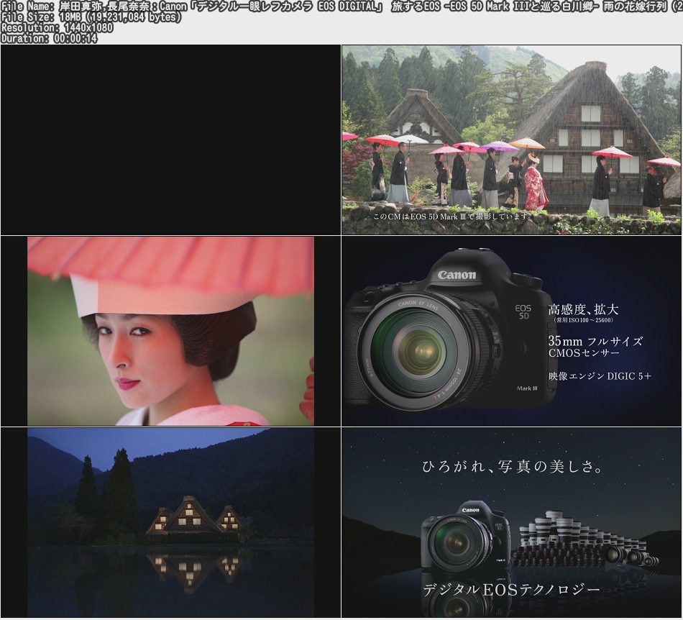Click the 映像エンジン DIGIC 5+ text
Screen dimensions: 683x620
coord(600,376)
